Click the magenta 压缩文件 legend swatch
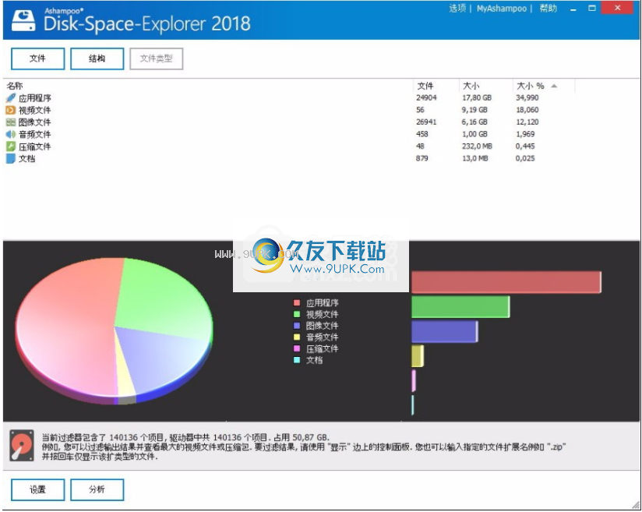642x512 pixels. (297, 348)
